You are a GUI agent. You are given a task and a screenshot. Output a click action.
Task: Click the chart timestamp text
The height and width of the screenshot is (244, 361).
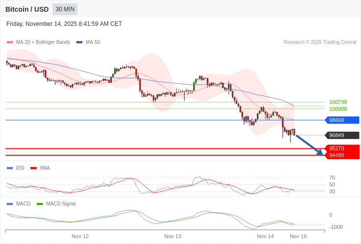[64, 24]
